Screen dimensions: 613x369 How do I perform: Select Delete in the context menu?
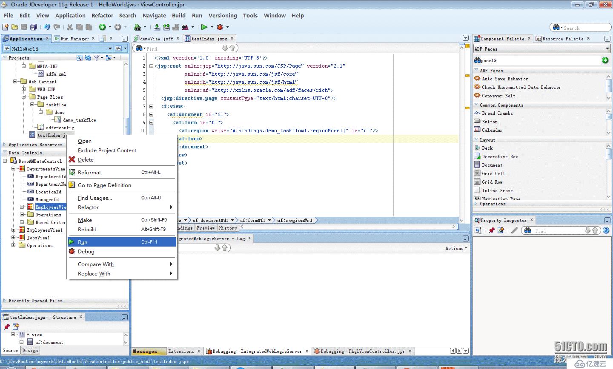tap(122, 159)
